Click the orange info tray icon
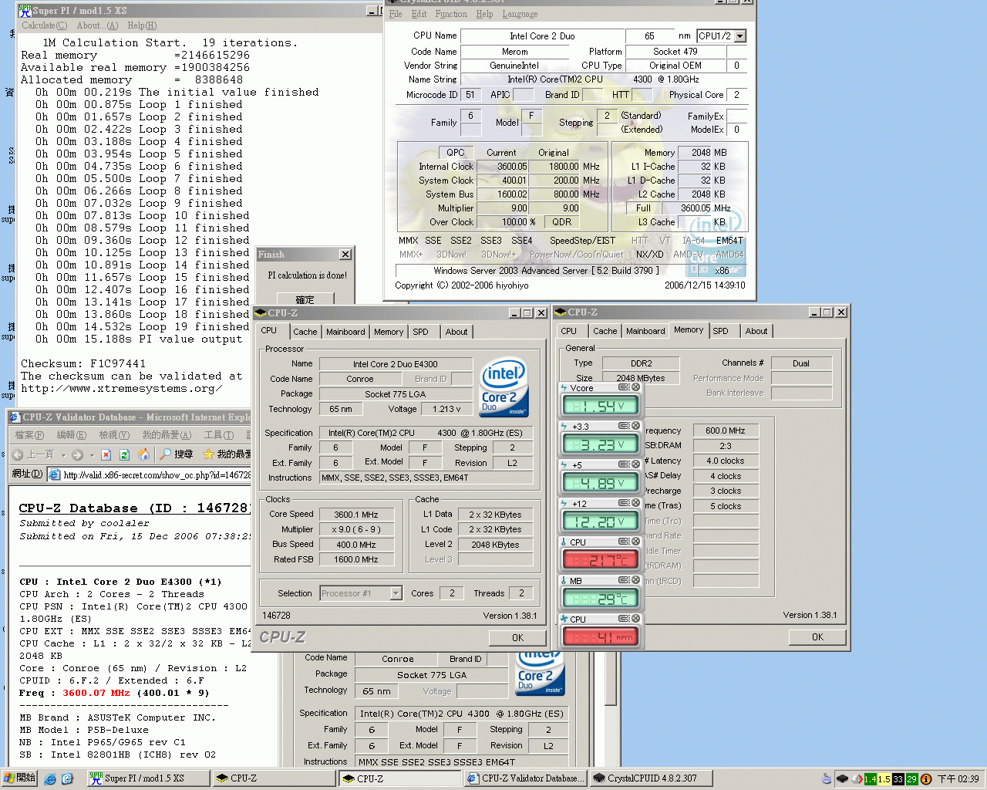This screenshot has width=987, height=790. (926, 779)
